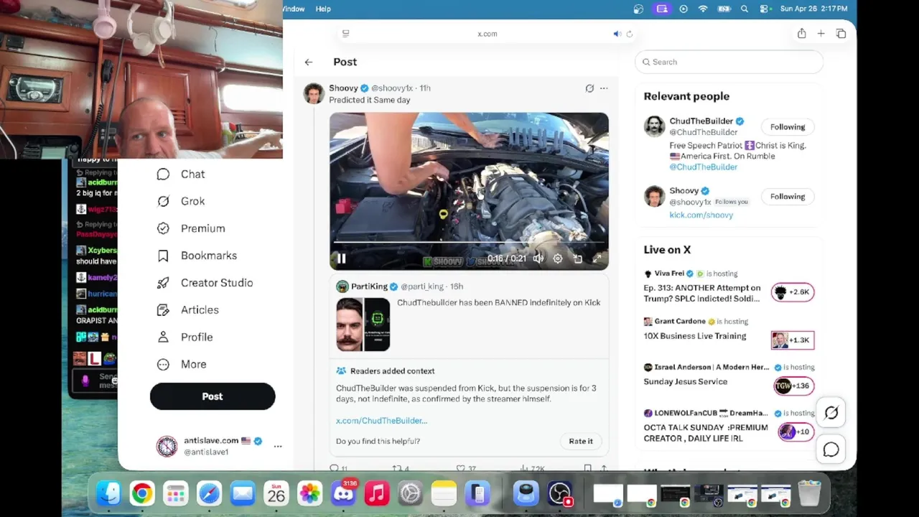Open video settings gear
The height and width of the screenshot is (517, 919).
tap(558, 258)
